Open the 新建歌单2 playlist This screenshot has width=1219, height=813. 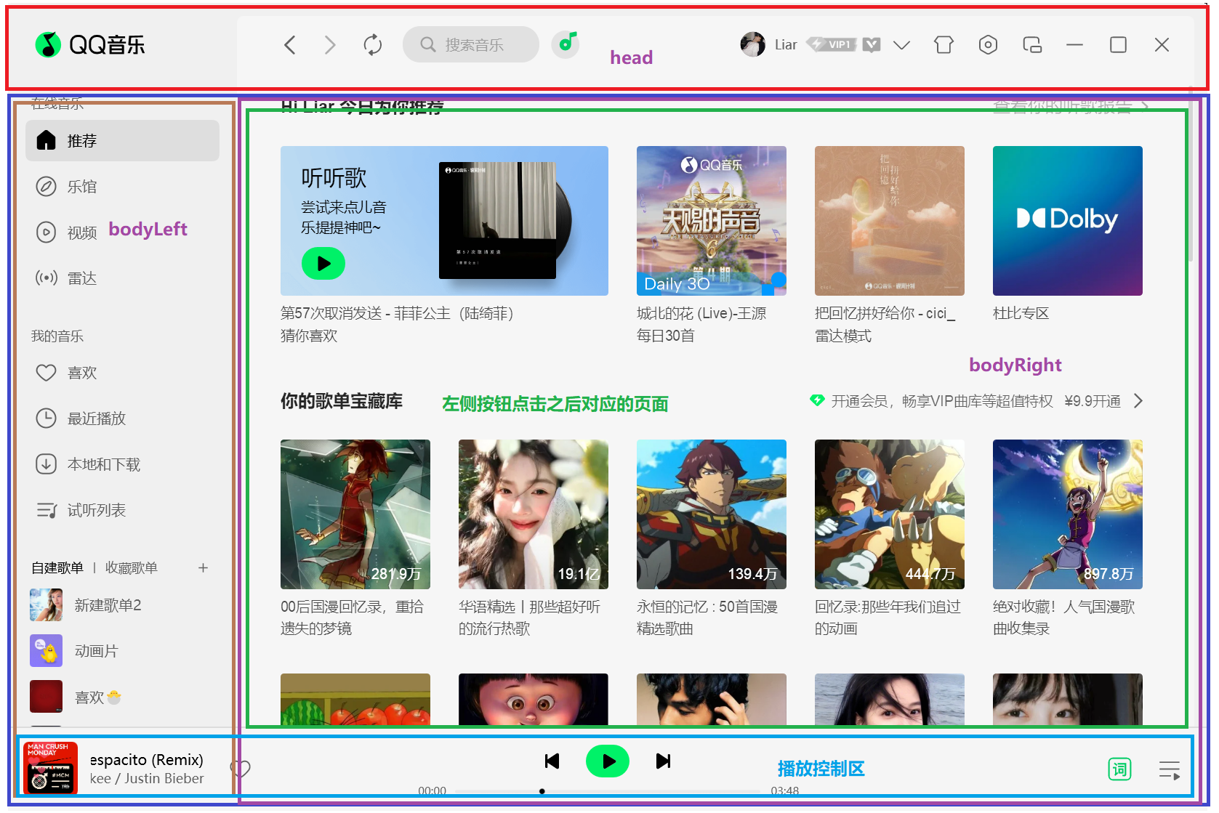[x=122, y=605]
